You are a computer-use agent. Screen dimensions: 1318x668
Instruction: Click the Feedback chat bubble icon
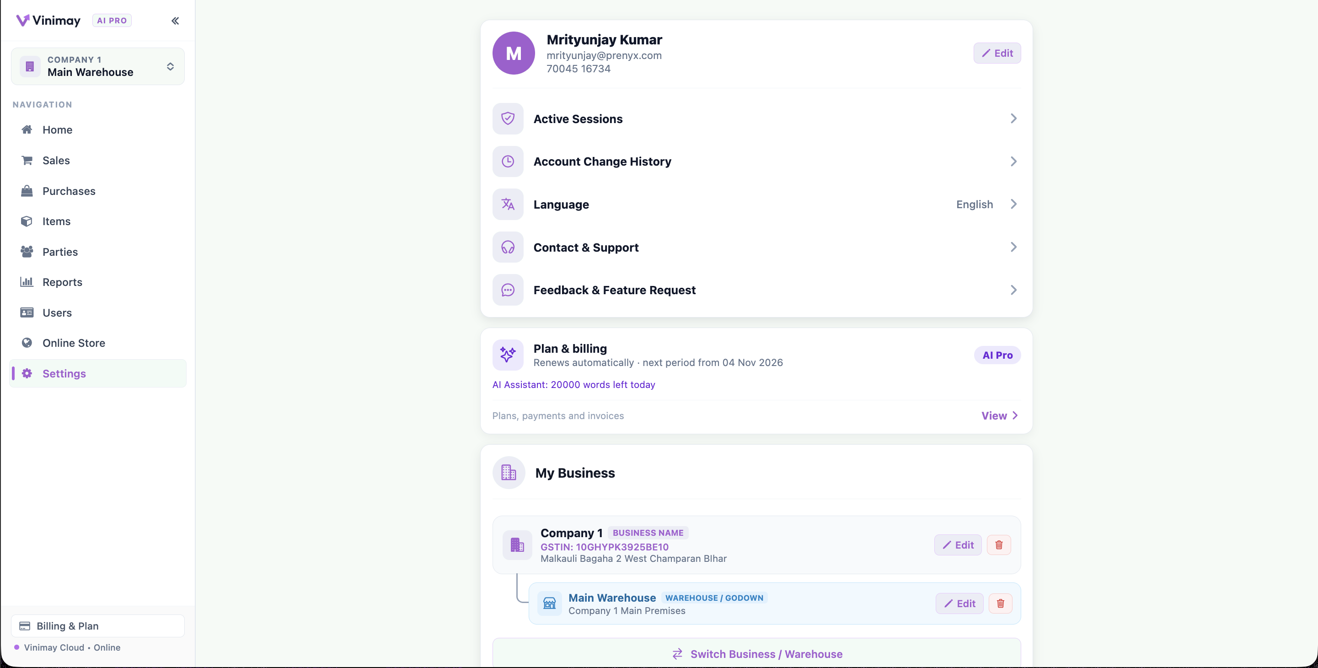(x=508, y=290)
